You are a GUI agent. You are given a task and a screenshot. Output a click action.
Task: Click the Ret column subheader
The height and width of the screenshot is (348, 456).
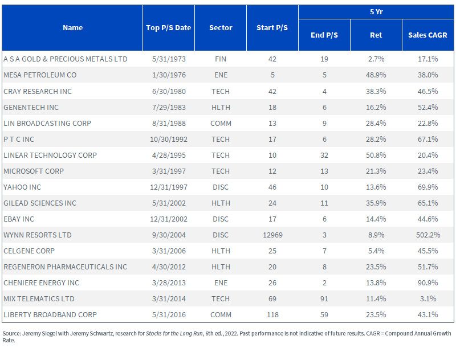tap(376, 35)
